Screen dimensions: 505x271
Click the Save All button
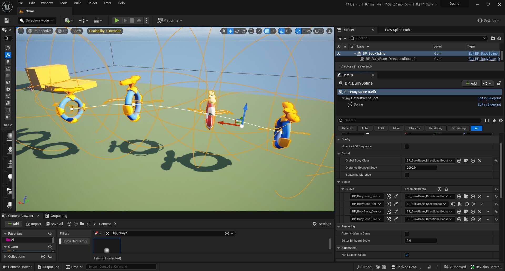54,224
